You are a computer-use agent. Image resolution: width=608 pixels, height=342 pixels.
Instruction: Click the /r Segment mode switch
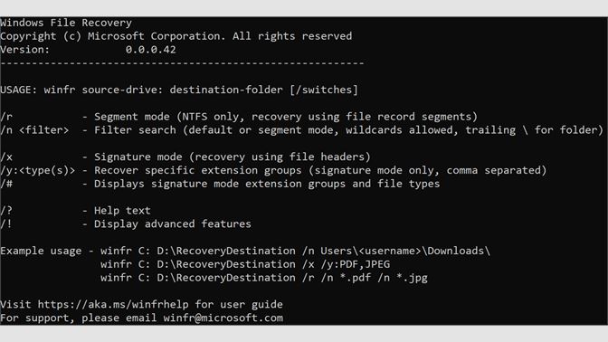[x=6, y=117]
